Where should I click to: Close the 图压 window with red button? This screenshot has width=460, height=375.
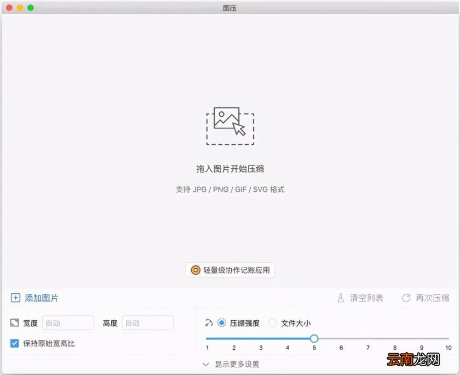pyautogui.click(x=9, y=8)
